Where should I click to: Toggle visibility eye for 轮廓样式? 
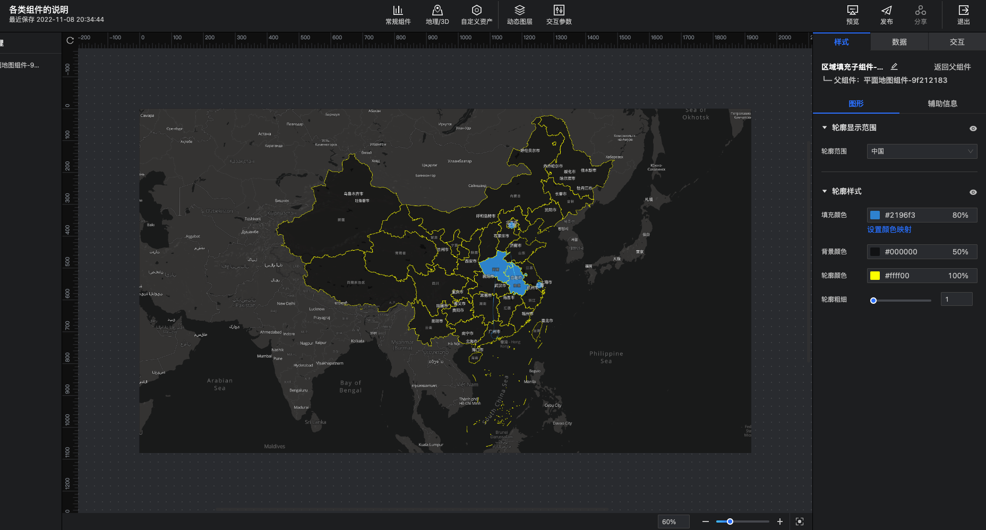[973, 192]
